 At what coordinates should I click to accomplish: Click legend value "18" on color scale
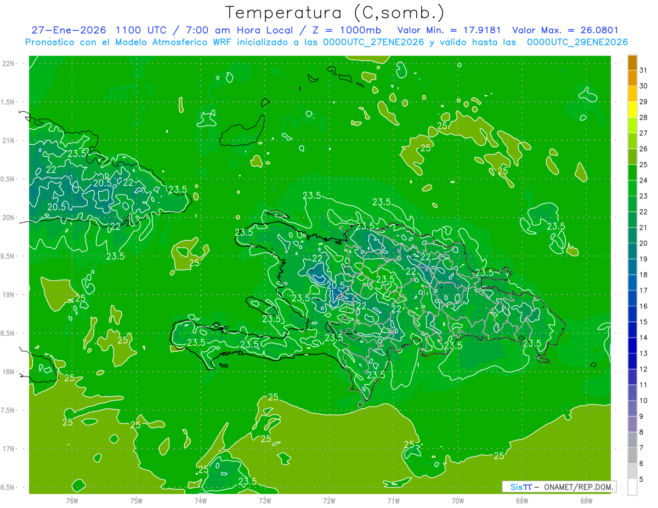pyautogui.click(x=643, y=275)
